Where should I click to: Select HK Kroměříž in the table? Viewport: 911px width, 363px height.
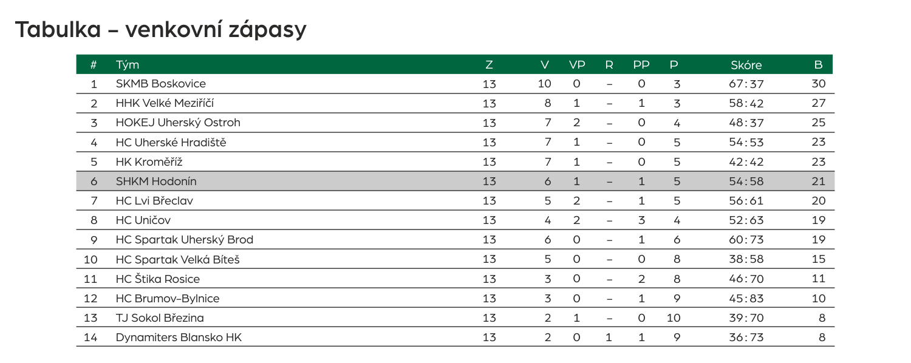click(x=149, y=161)
